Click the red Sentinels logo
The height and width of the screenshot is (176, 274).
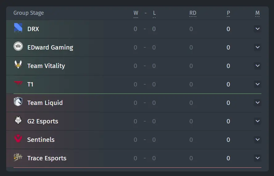pos(18,138)
